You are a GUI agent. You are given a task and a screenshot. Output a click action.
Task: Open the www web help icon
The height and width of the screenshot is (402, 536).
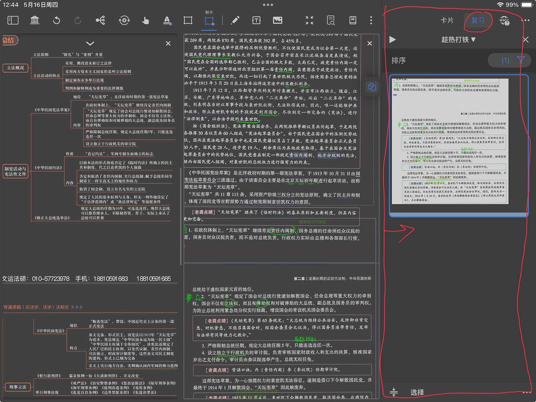(504, 20)
